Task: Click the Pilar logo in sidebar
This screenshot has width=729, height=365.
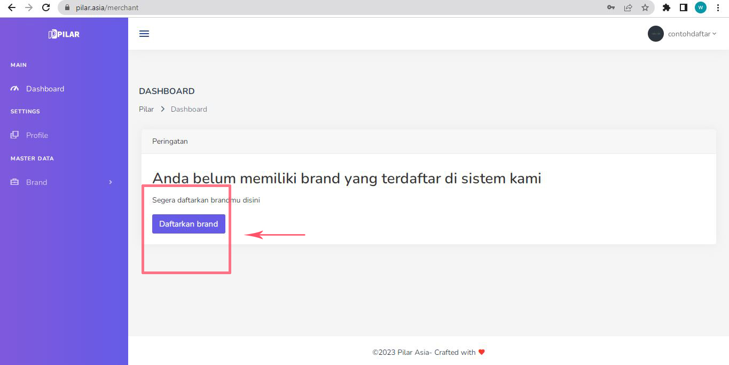Action: coord(64,34)
